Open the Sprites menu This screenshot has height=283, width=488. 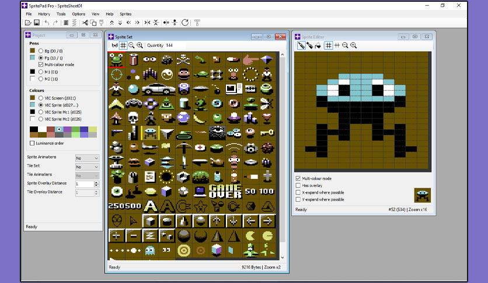pos(126,14)
